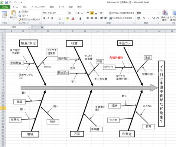Click コピー (Copy) icon

tap(20, 16)
